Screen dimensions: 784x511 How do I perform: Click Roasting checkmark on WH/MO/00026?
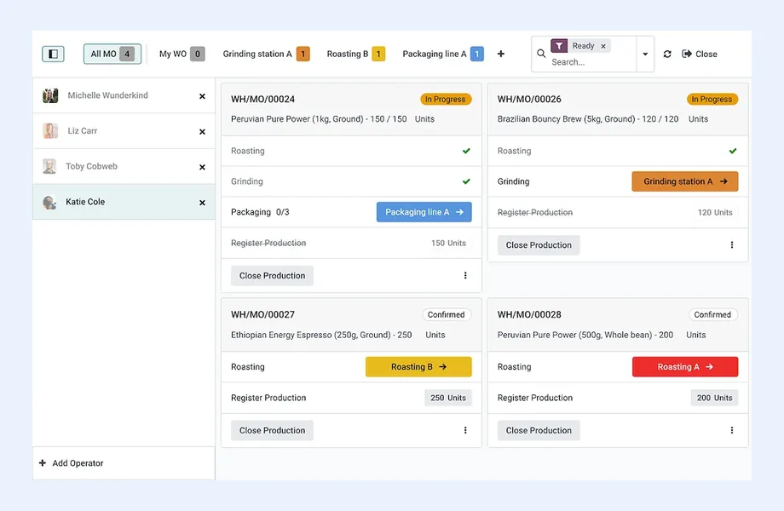pos(733,151)
